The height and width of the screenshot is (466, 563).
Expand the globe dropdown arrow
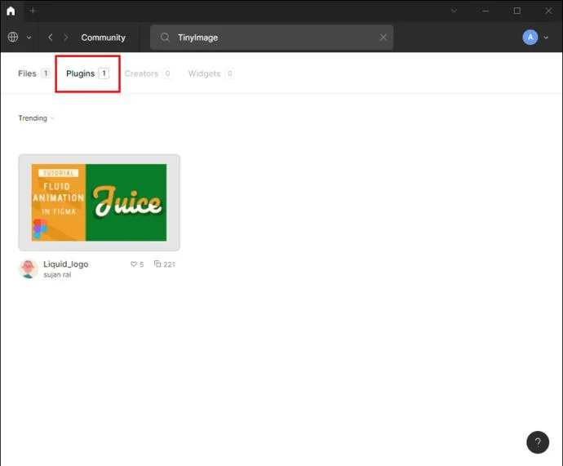[29, 38]
